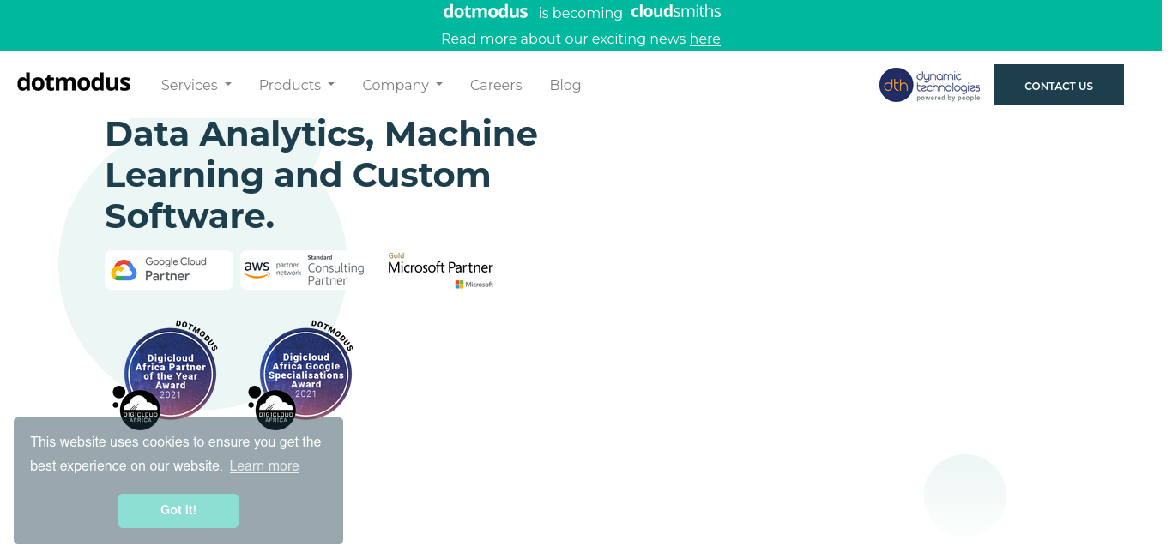This screenshot has width=1172, height=558.
Task: Click the cloudsmiths wordmark in banner
Action: point(676,12)
